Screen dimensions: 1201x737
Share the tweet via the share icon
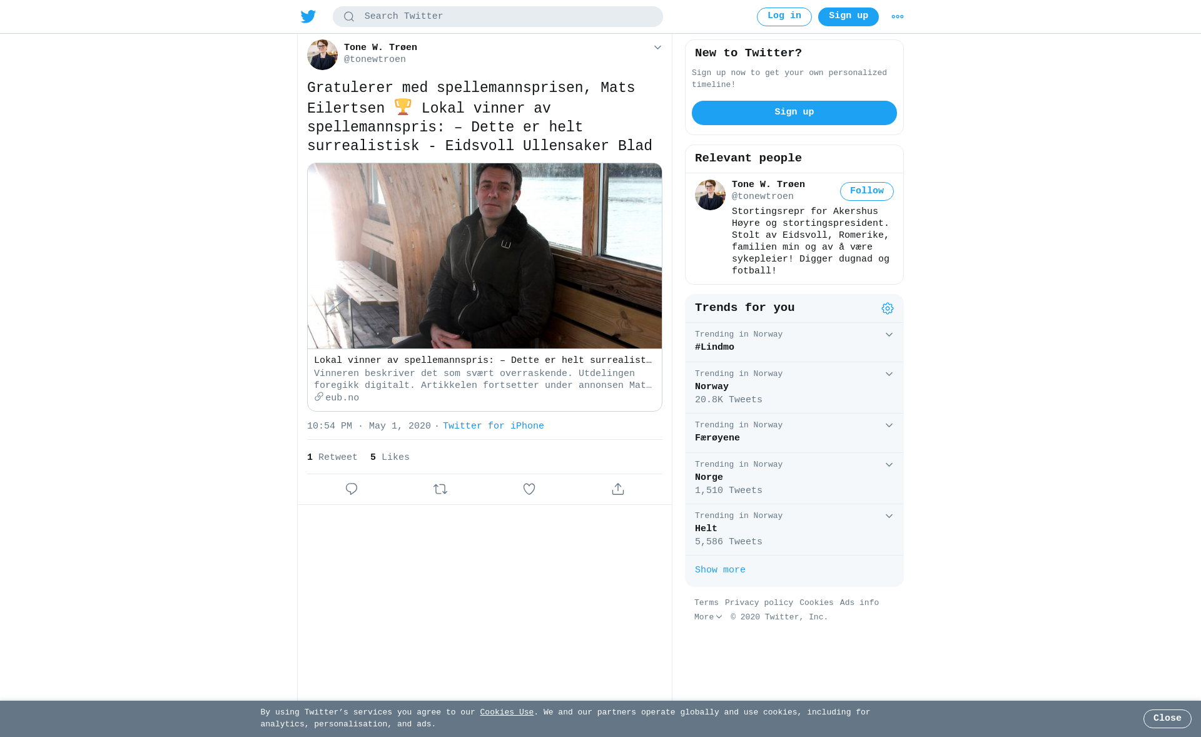coord(618,489)
